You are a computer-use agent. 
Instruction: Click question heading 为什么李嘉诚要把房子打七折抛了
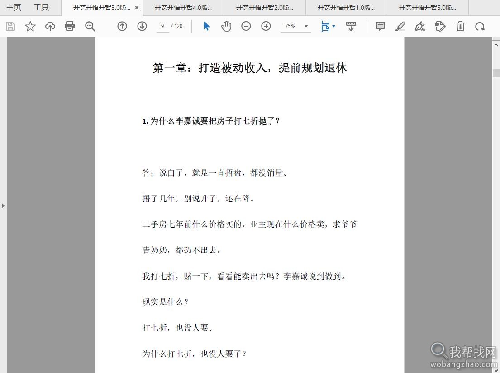(211, 121)
